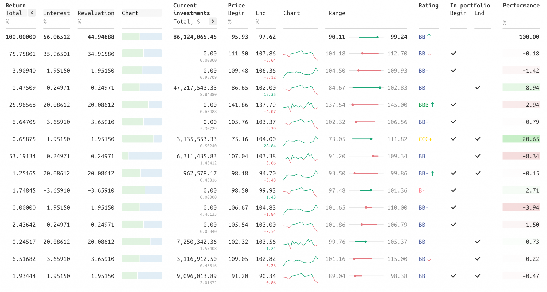Click the Rating column header
The image size is (547, 292).
tap(428, 6)
